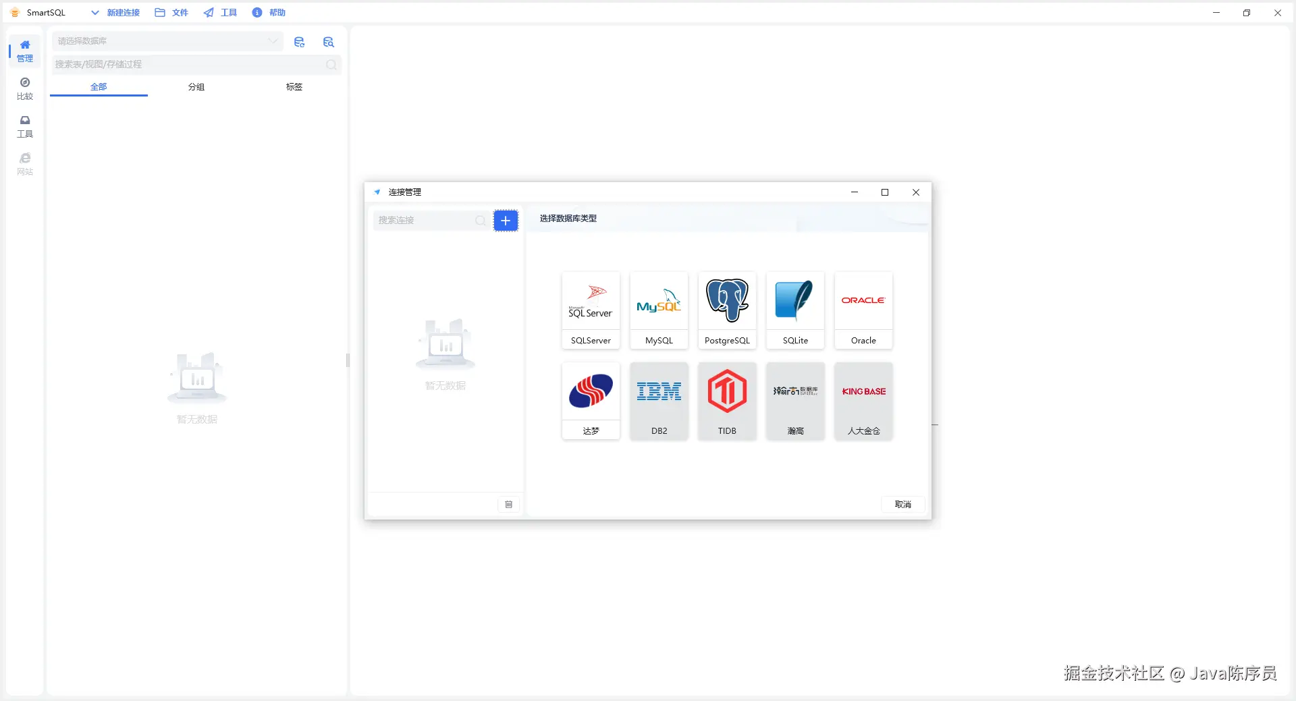This screenshot has height=701, width=1296.
Task: Close the 连接管理 dialog
Action: 916,192
